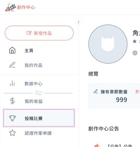
Task: Click the star icon for 認證作家申請
Action: point(12,133)
